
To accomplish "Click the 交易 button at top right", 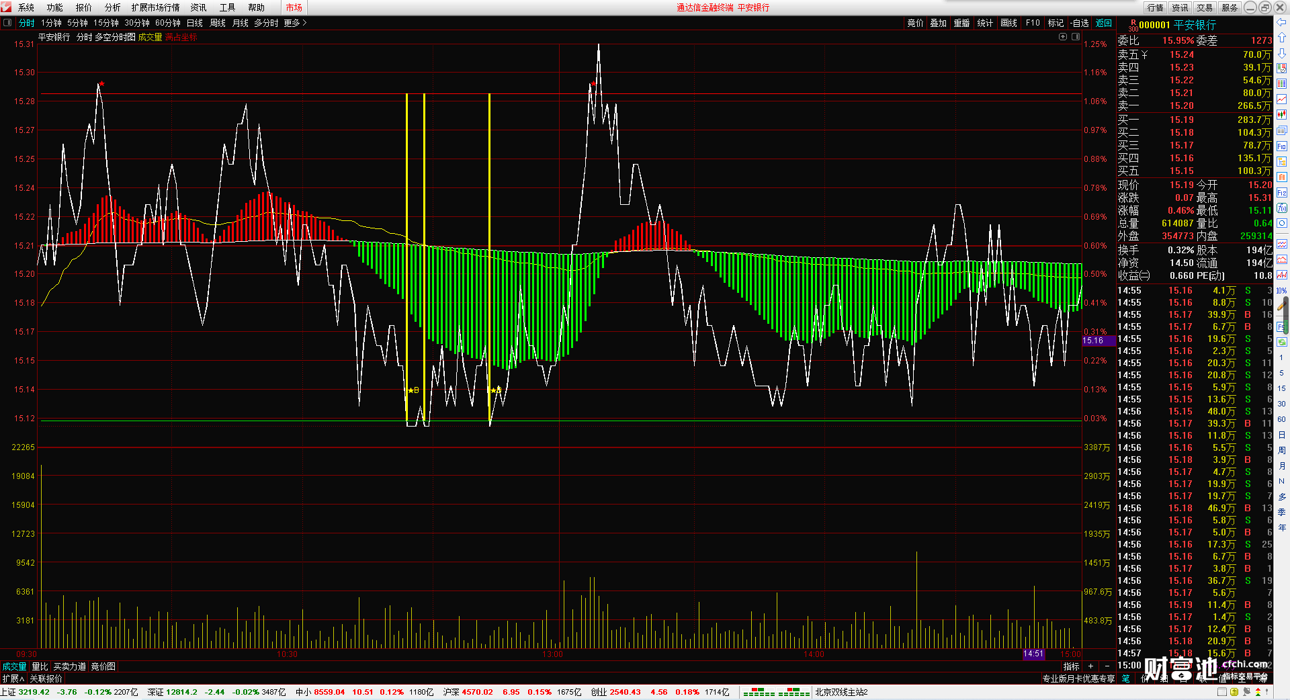I will click(1205, 7).
